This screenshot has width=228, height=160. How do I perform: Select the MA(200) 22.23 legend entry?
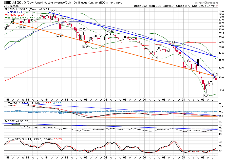tap(14, 15)
